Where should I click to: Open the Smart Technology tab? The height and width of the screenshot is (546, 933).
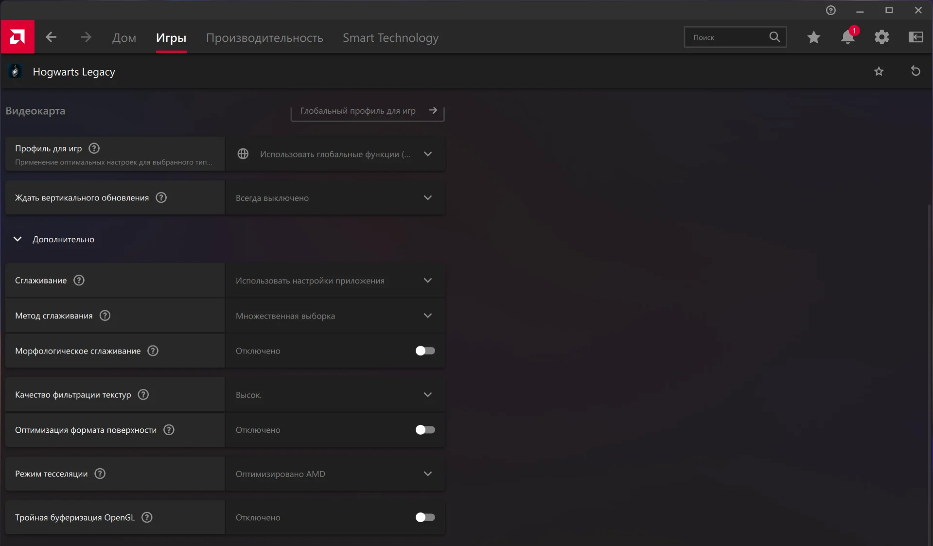390,38
